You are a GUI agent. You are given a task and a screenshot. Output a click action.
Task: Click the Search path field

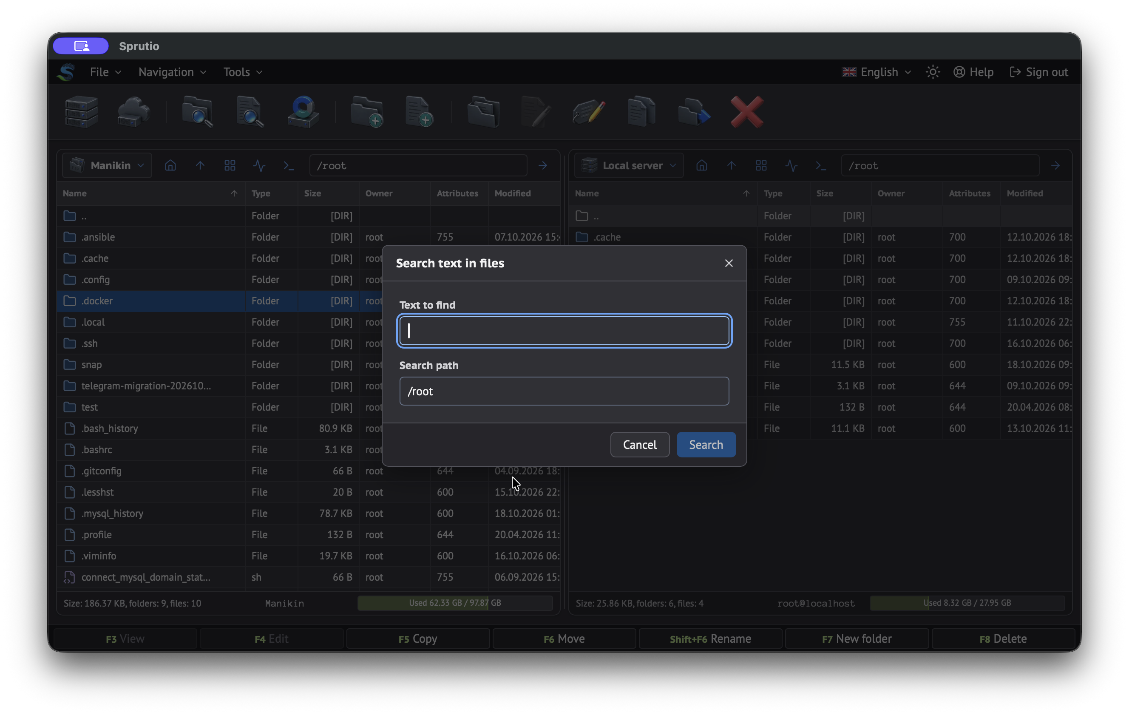564,391
